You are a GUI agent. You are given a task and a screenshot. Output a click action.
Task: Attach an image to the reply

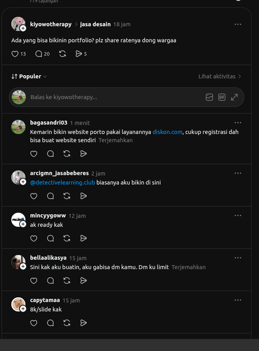click(x=209, y=97)
